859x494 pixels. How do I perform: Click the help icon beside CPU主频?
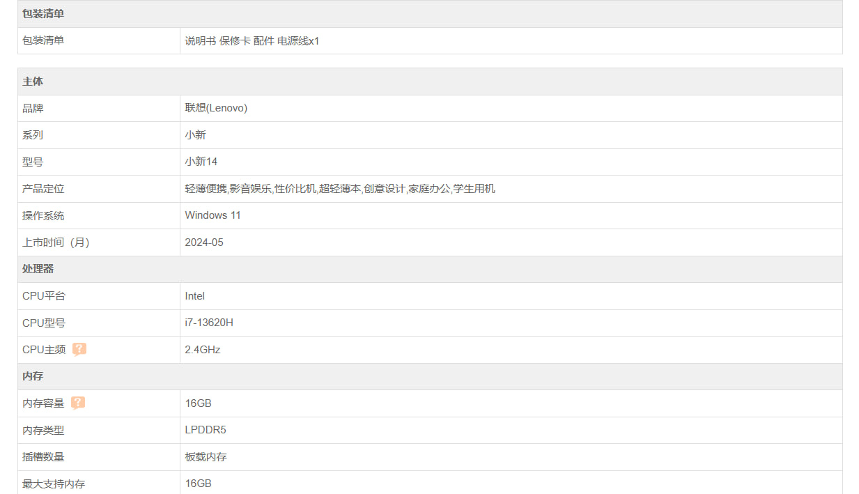pyautogui.click(x=79, y=349)
